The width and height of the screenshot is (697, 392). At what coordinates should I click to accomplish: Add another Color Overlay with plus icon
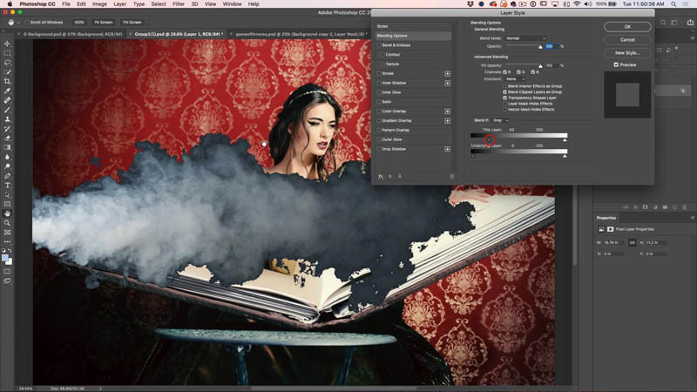click(x=447, y=112)
